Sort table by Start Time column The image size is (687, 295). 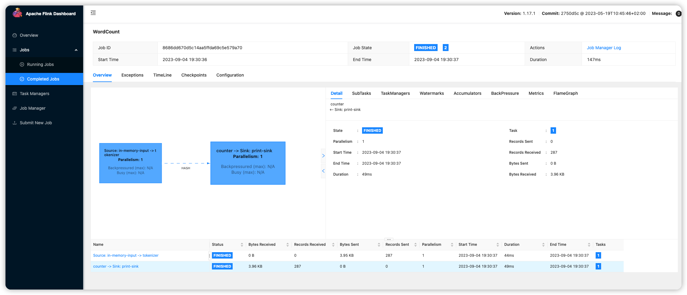[x=497, y=245]
